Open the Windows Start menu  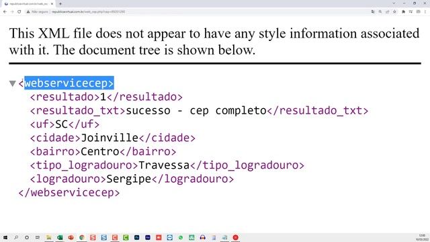point(5,237)
